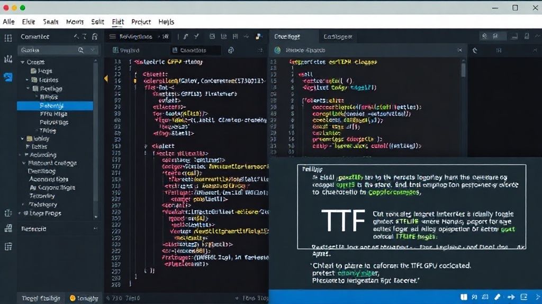The height and width of the screenshot is (304, 542).
Task: Click the terminal panel icon near status bar end
Action: [524, 297]
